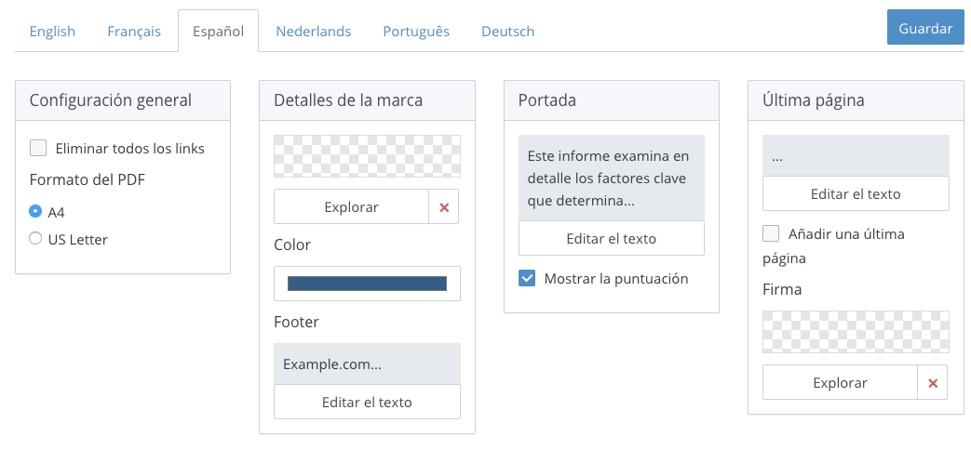Enable Eliminar todos los links checkbox
Viewport: 971px width, 463px height.
38,148
